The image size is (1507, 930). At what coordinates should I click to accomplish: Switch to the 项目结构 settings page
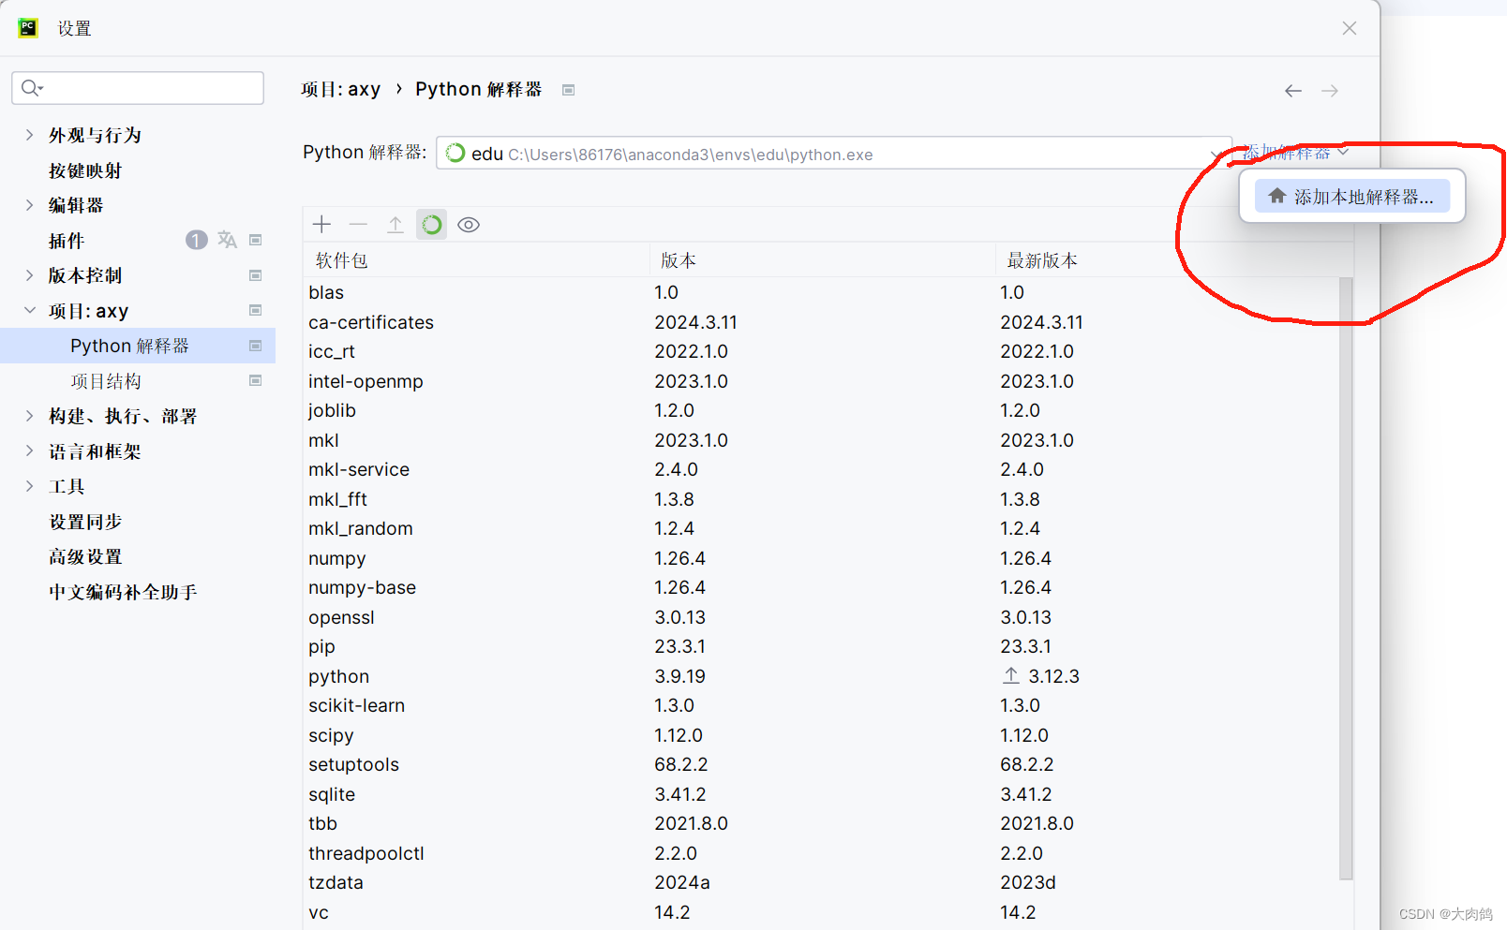pos(106,380)
